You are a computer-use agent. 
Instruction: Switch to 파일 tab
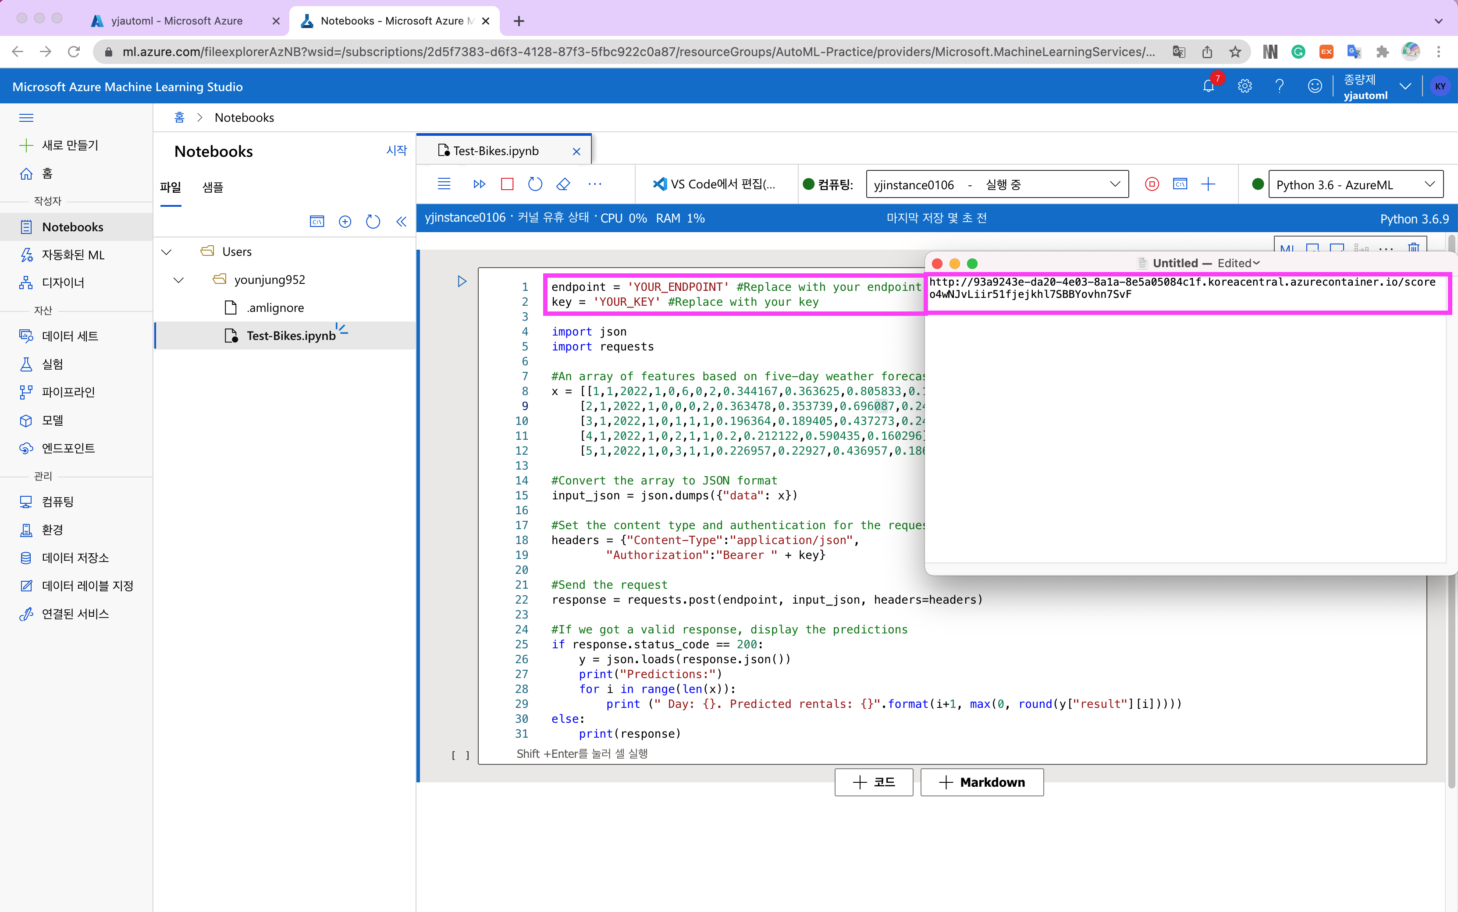170,187
